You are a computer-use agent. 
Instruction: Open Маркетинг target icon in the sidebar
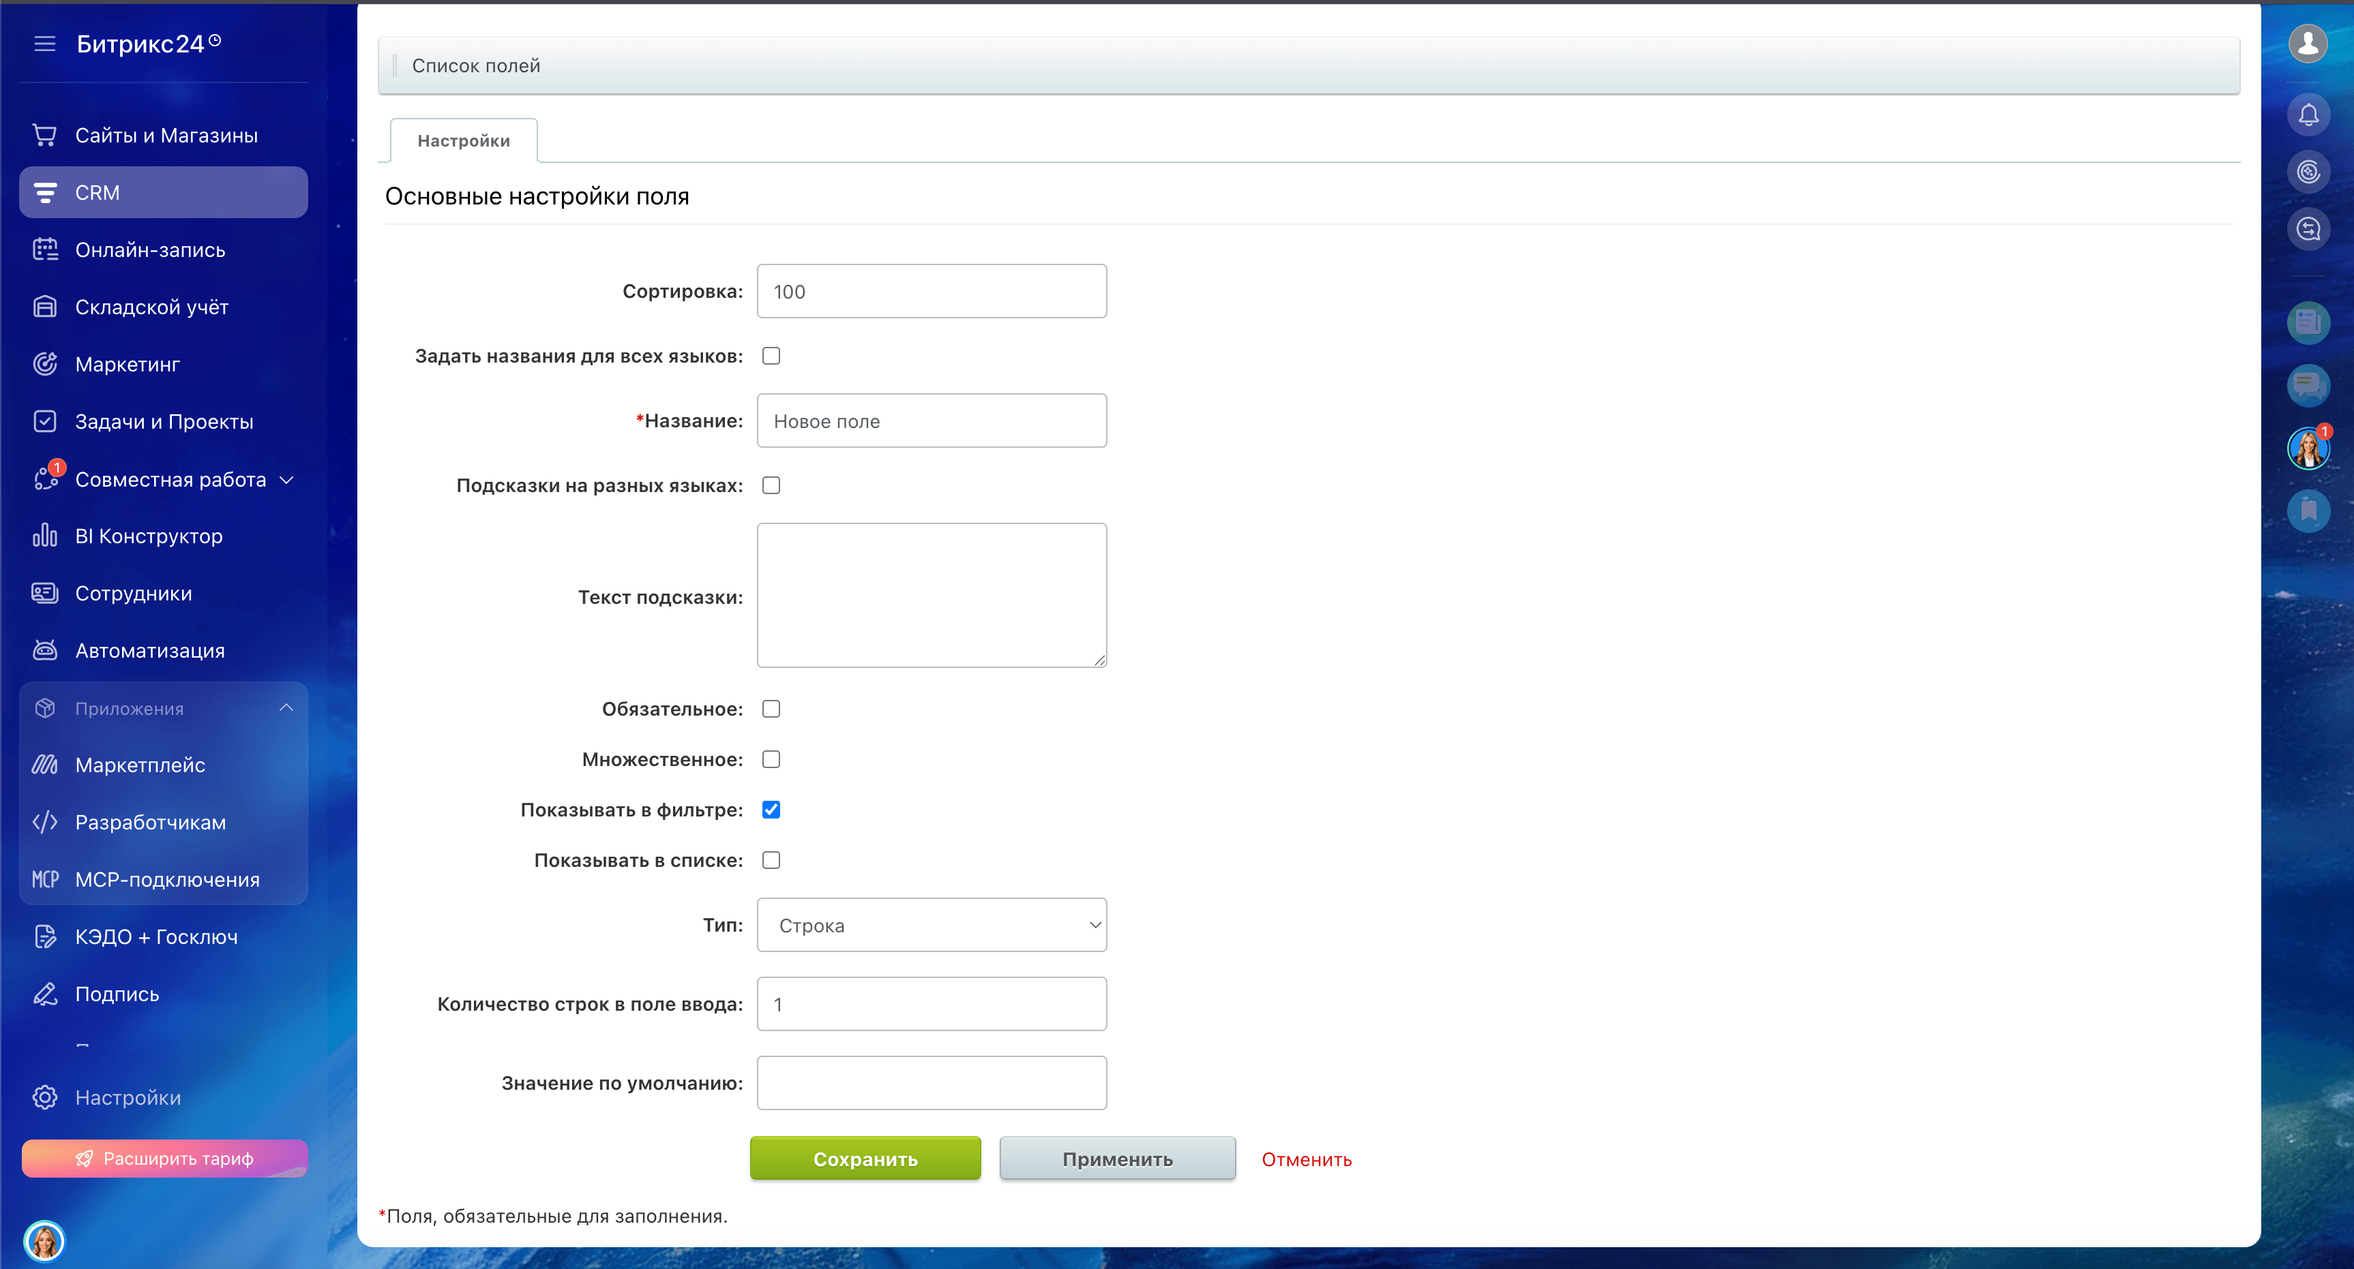(45, 365)
